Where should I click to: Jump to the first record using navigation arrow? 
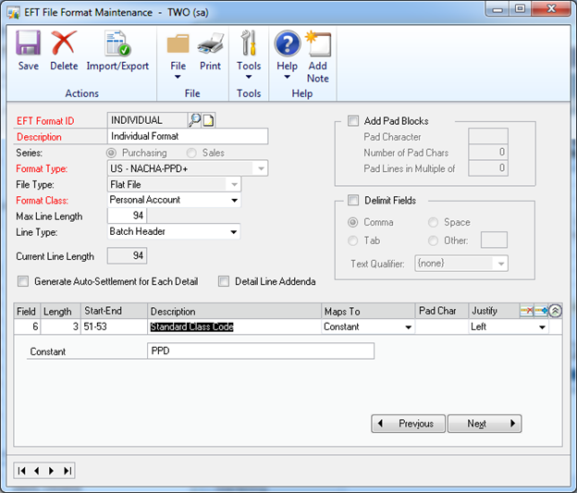pyautogui.click(x=22, y=471)
